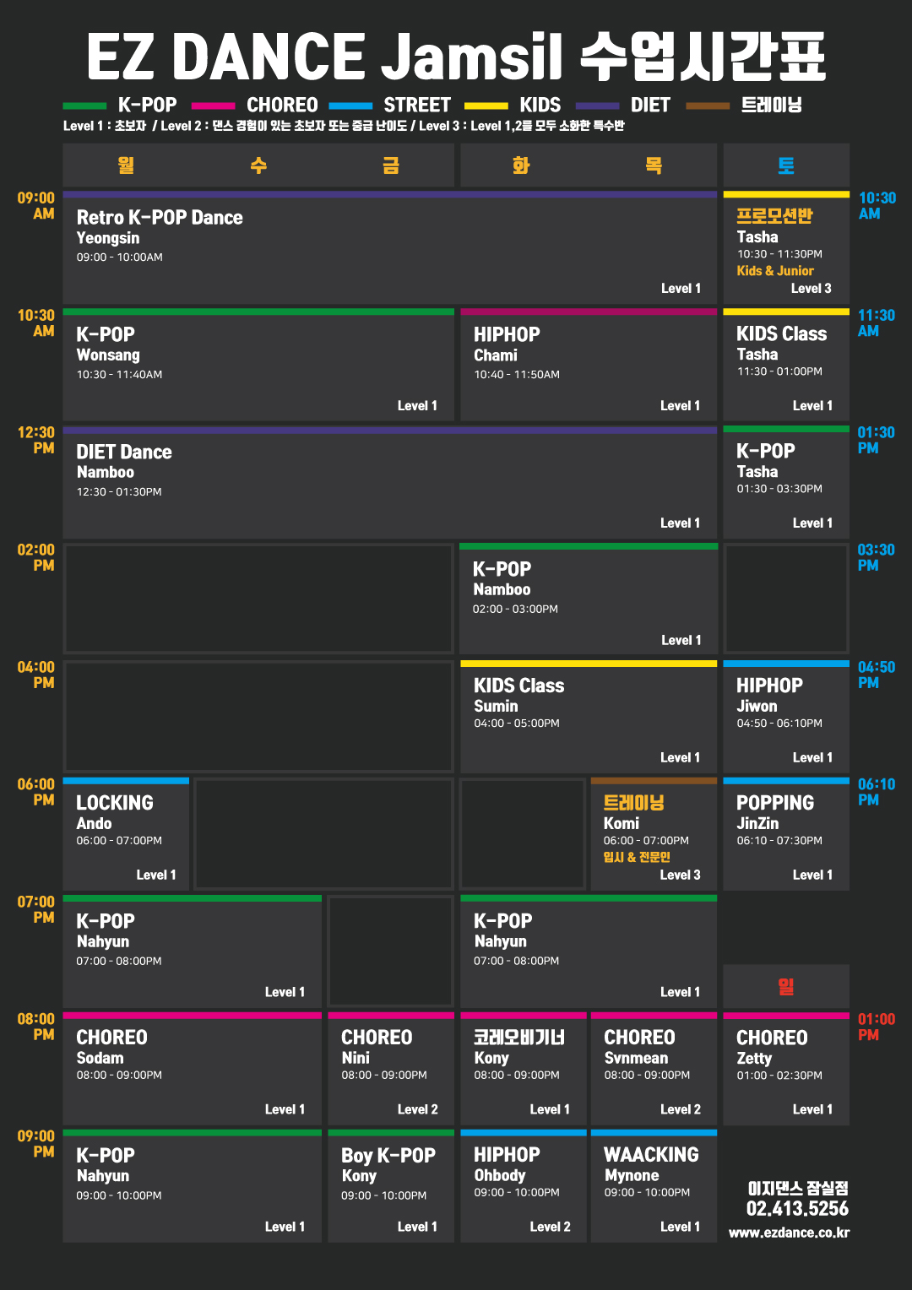This screenshot has width=912, height=1290.
Task: Select the 화 (Tuesday) column header
Action: (521, 165)
